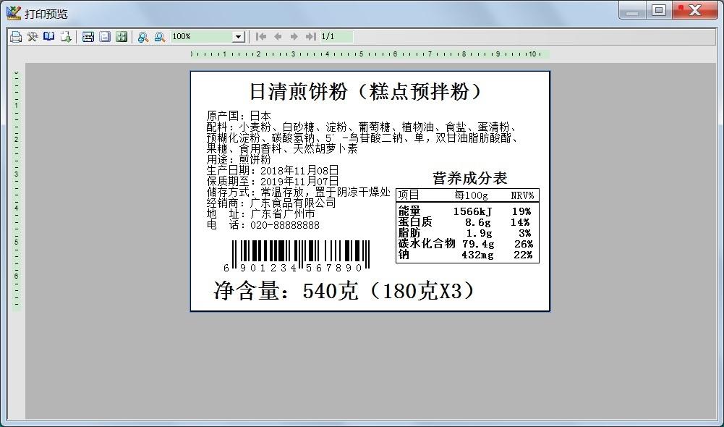The width and height of the screenshot is (724, 427).
Task: Open the 100% zoom level dropdown
Action: [238, 37]
